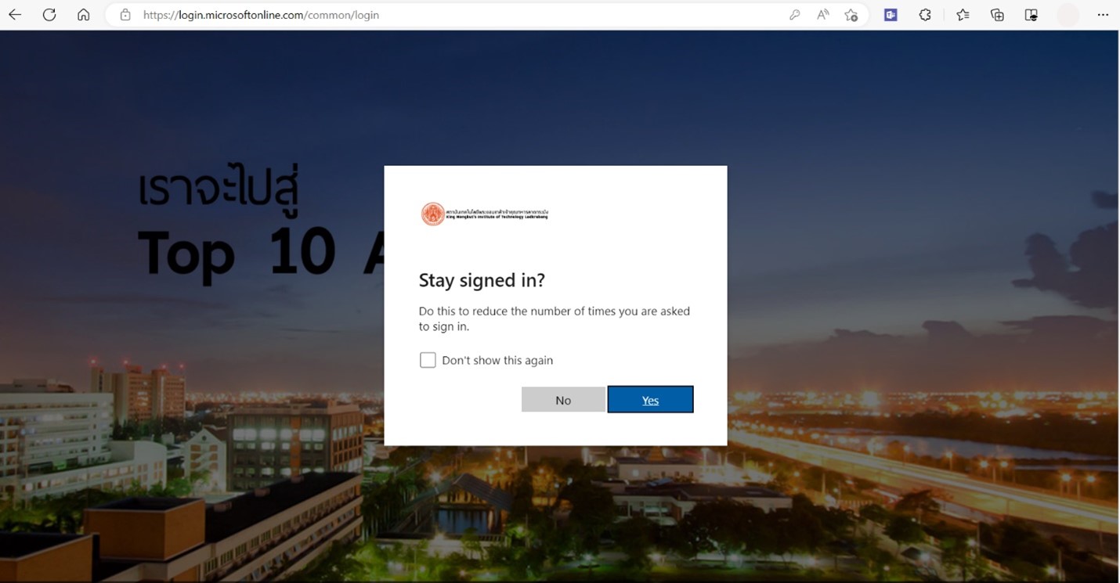Screen dimensions: 1120x583
Task: View site information via the lock icon
Action: coord(125,15)
